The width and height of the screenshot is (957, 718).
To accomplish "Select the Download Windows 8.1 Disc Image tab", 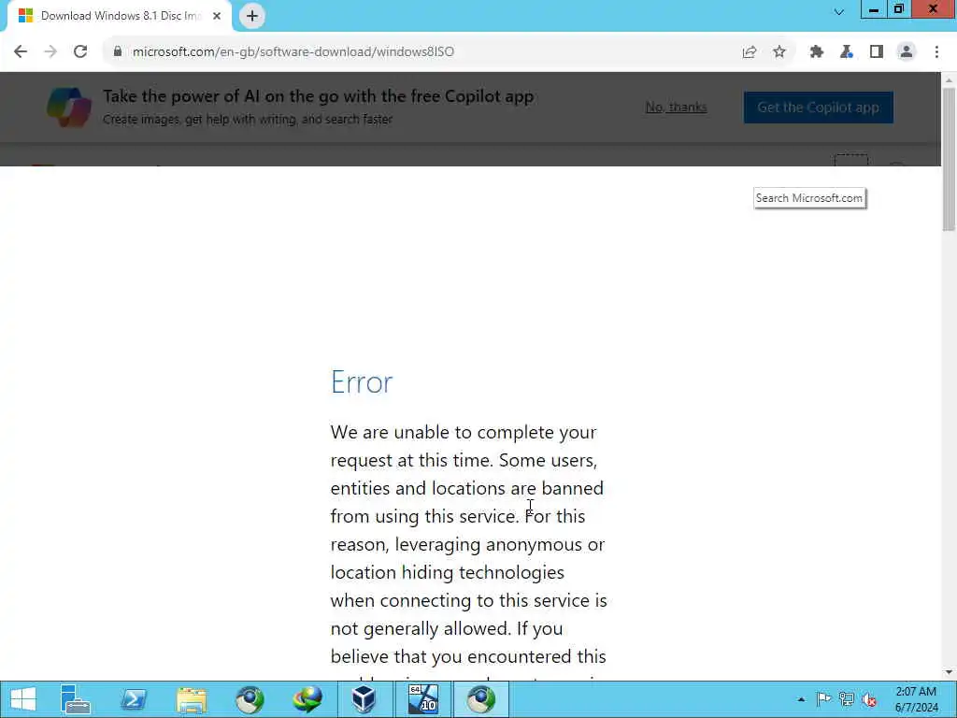I will click(x=119, y=16).
